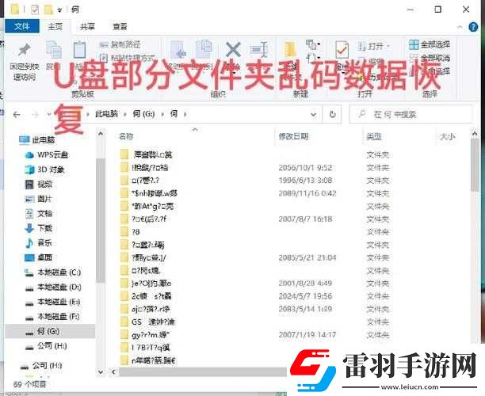The width and height of the screenshot is (485, 396).
Task: Open WPS云盘 in the navigation pane
Action: pyautogui.click(x=52, y=154)
